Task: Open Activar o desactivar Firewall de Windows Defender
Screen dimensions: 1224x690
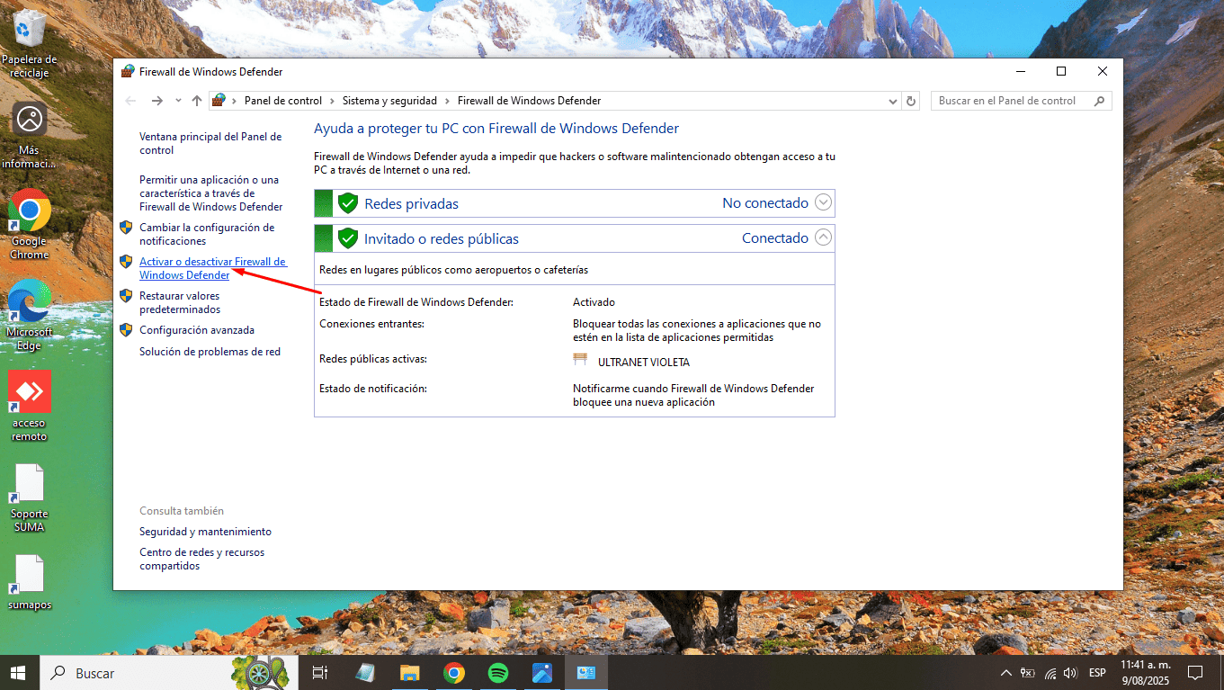Action: pos(212,268)
